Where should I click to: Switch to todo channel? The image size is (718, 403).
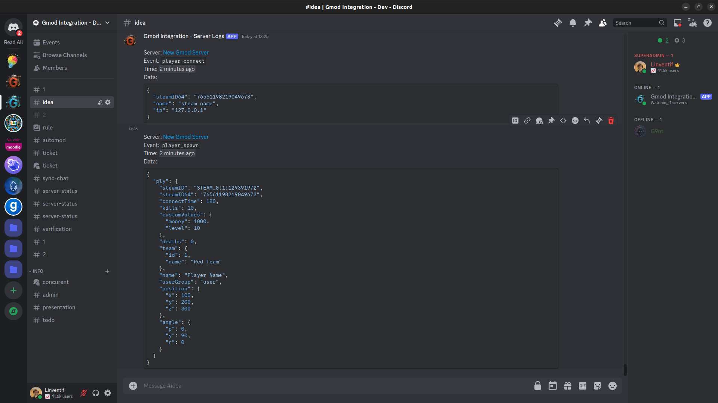click(x=72, y=320)
